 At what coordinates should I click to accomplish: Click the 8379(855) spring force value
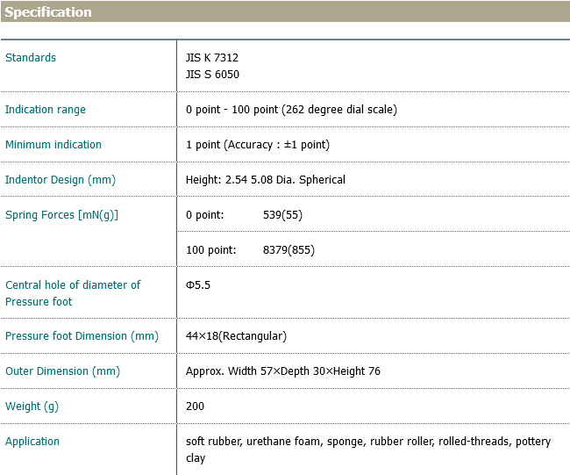click(x=289, y=250)
